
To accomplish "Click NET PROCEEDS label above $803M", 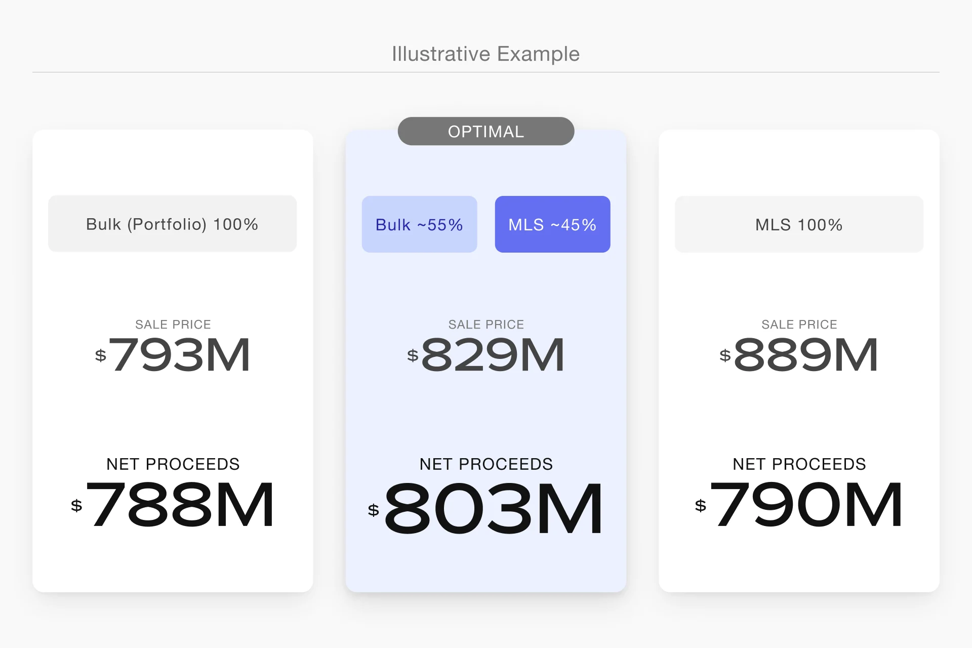I will click(x=486, y=464).
